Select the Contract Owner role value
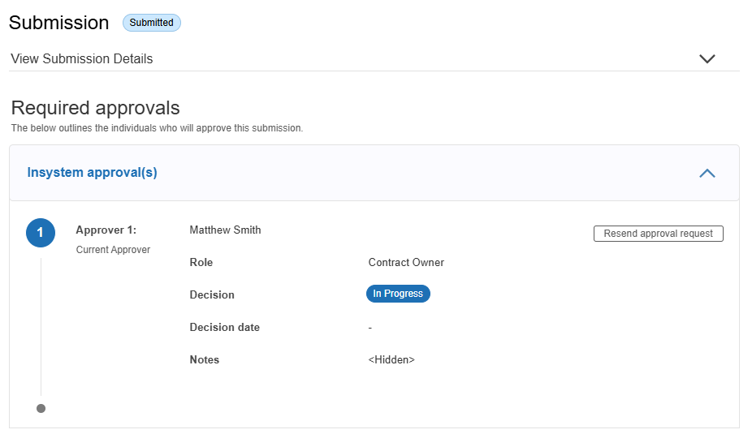The height and width of the screenshot is (434, 752). click(x=406, y=262)
